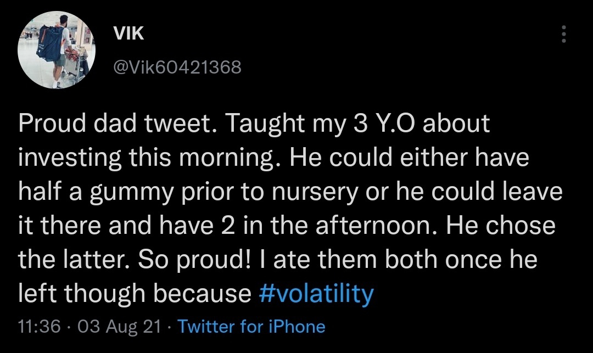593x353 pixels.
Task: Click the @Vik60421368 handle
Action: tap(177, 68)
